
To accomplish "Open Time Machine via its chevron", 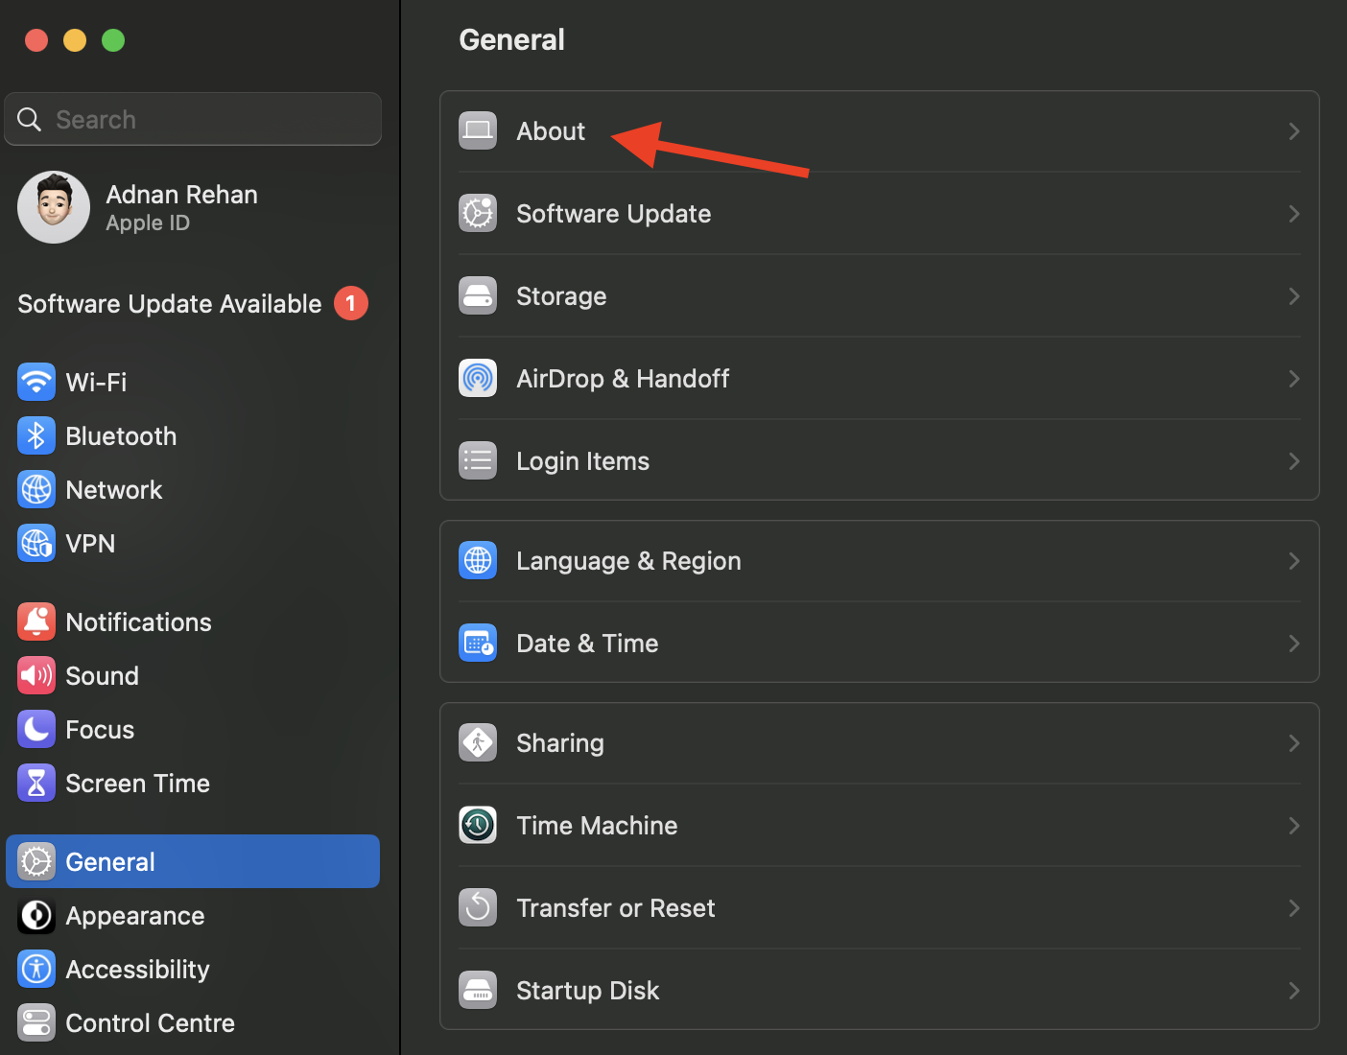I will 1294,826.
